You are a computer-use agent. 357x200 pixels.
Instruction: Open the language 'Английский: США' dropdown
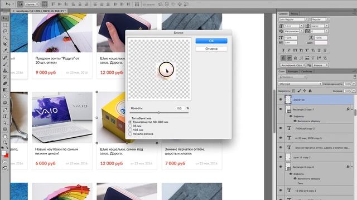(x=293, y=65)
